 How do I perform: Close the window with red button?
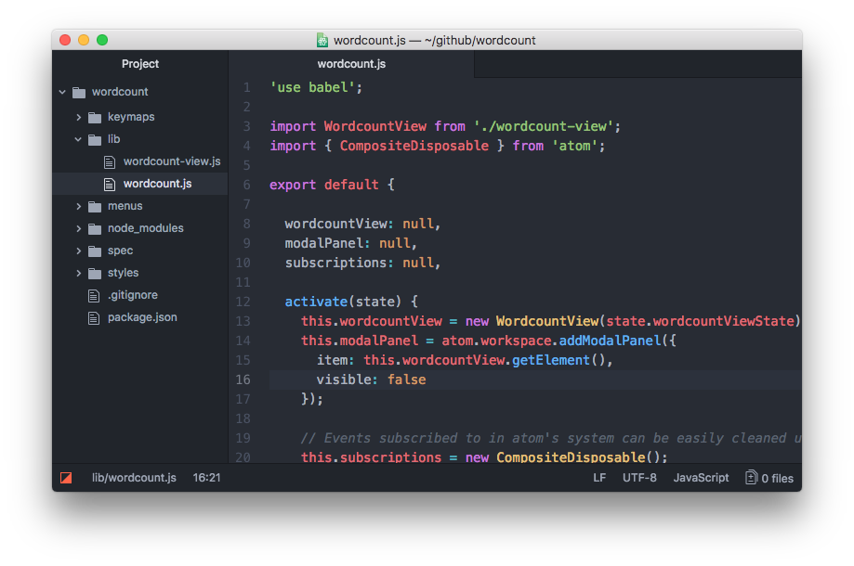pyautogui.click(x=65, y=40)
